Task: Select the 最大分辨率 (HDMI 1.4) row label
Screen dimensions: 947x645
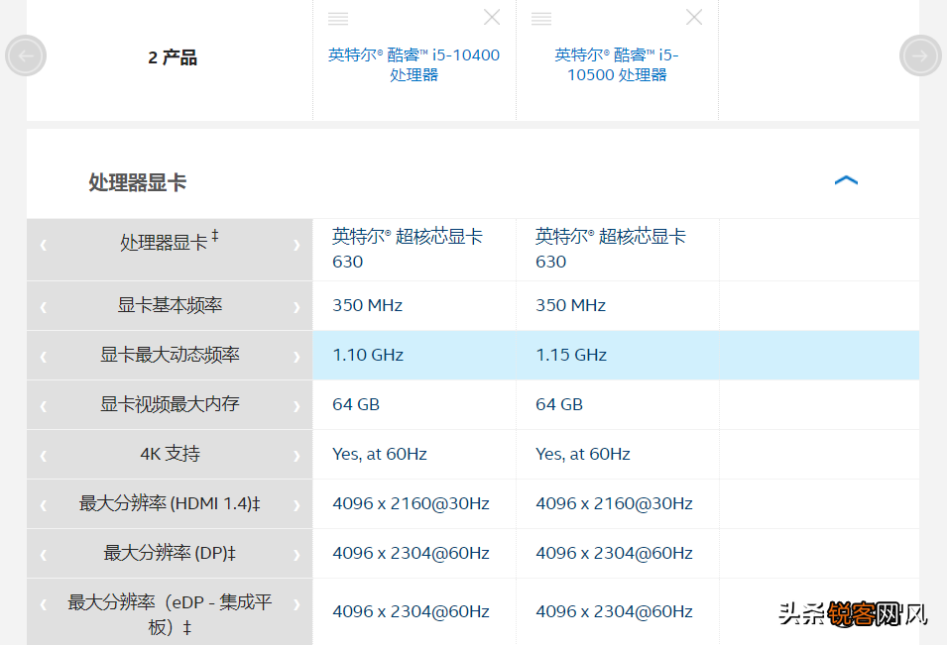Action: 170,503
